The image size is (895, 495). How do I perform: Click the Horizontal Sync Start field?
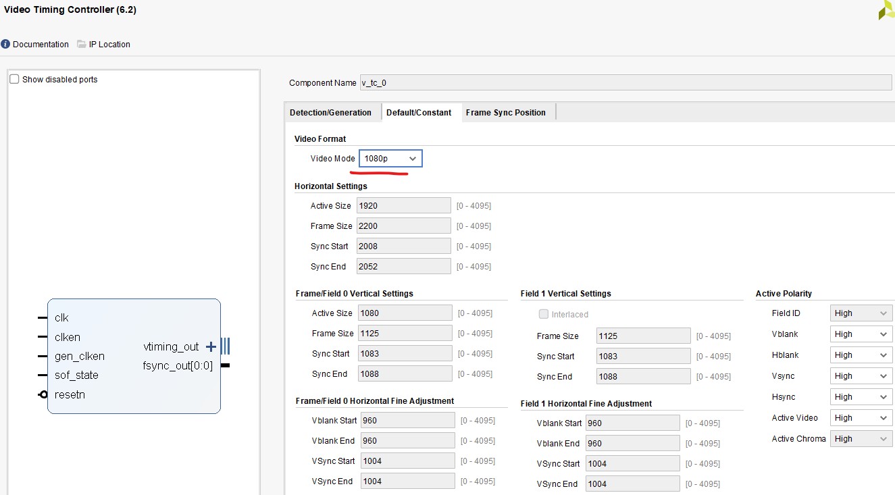pos(403,246)
